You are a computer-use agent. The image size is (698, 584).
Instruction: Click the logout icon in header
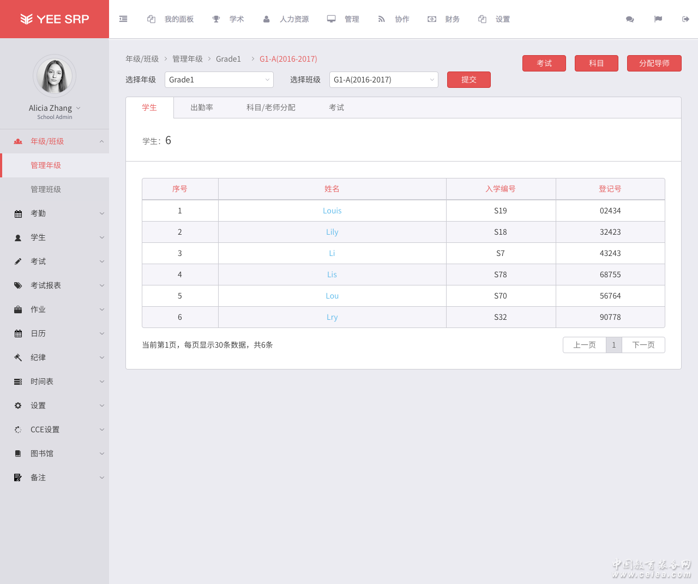(685, 19)
